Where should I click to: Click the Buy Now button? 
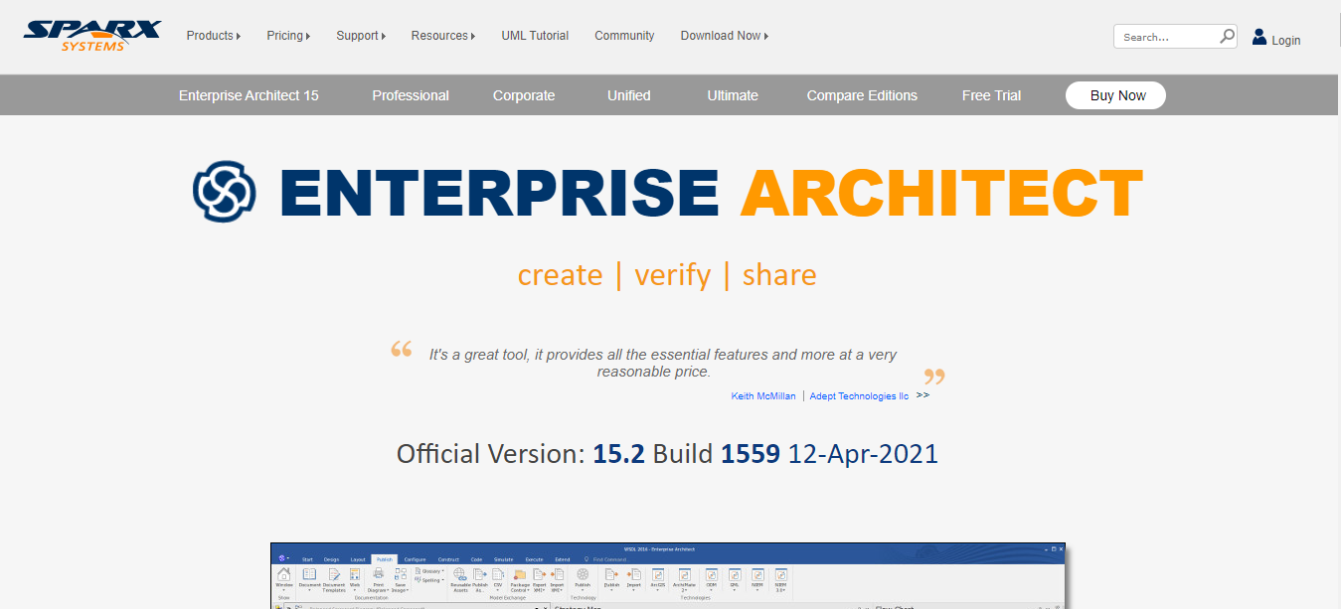1115,95
